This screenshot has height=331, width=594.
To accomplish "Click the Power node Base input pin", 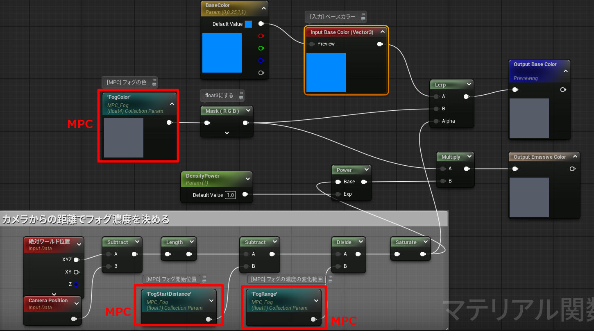I will click(x=338, y=182).
